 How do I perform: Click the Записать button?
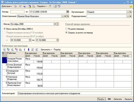(x=118, y=99)
